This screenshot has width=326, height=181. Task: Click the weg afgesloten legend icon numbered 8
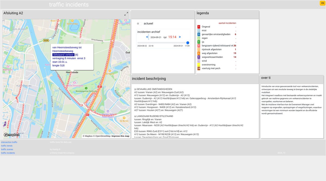pos(199,53)
